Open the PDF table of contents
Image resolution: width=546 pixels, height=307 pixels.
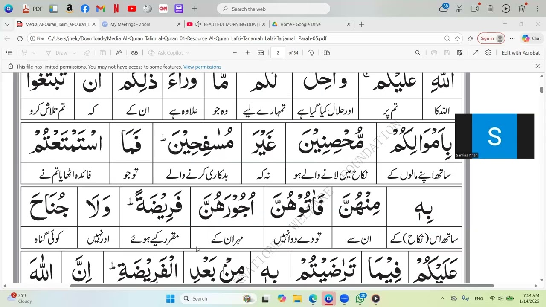9,53
